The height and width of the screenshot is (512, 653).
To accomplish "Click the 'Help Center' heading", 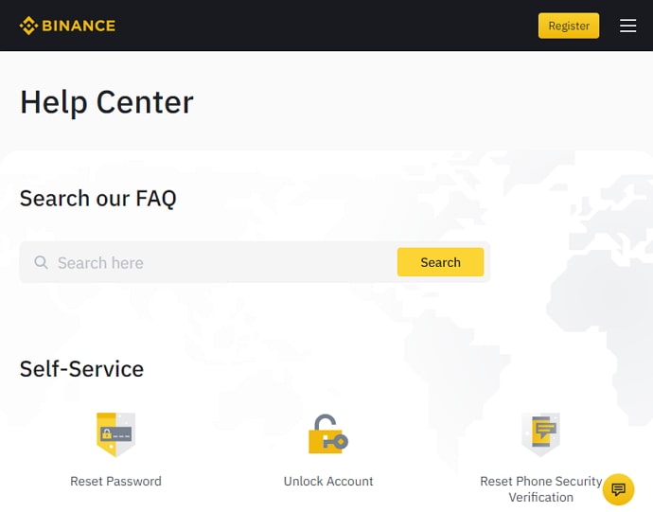I will click(107, 102).
